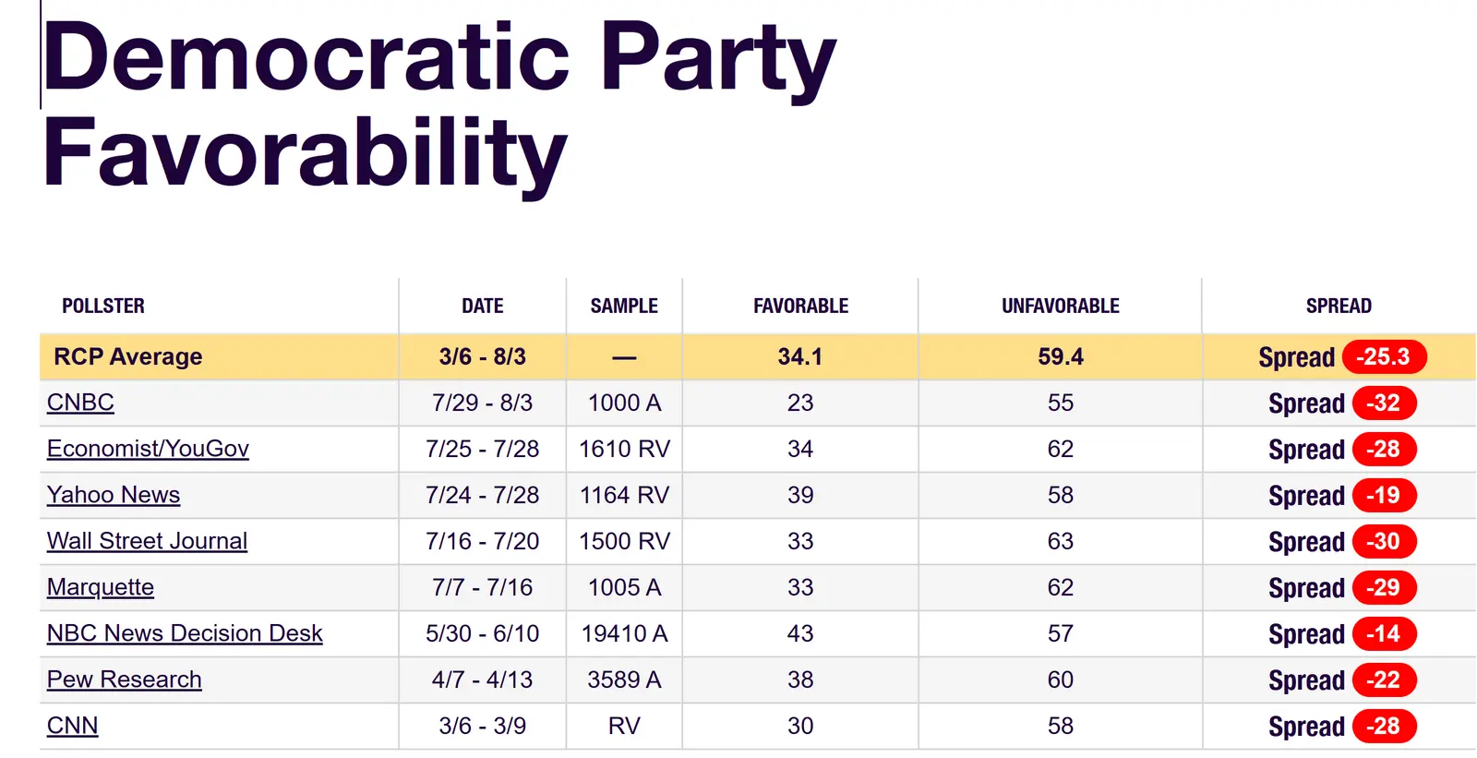The height and width of the screenshot is (758, 1477).
Task: Click the Unfavorable column header
Action: [x=1060, y=306]
